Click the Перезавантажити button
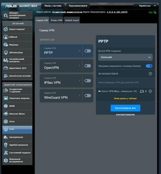The image size is (161, 174). (78, 6)
